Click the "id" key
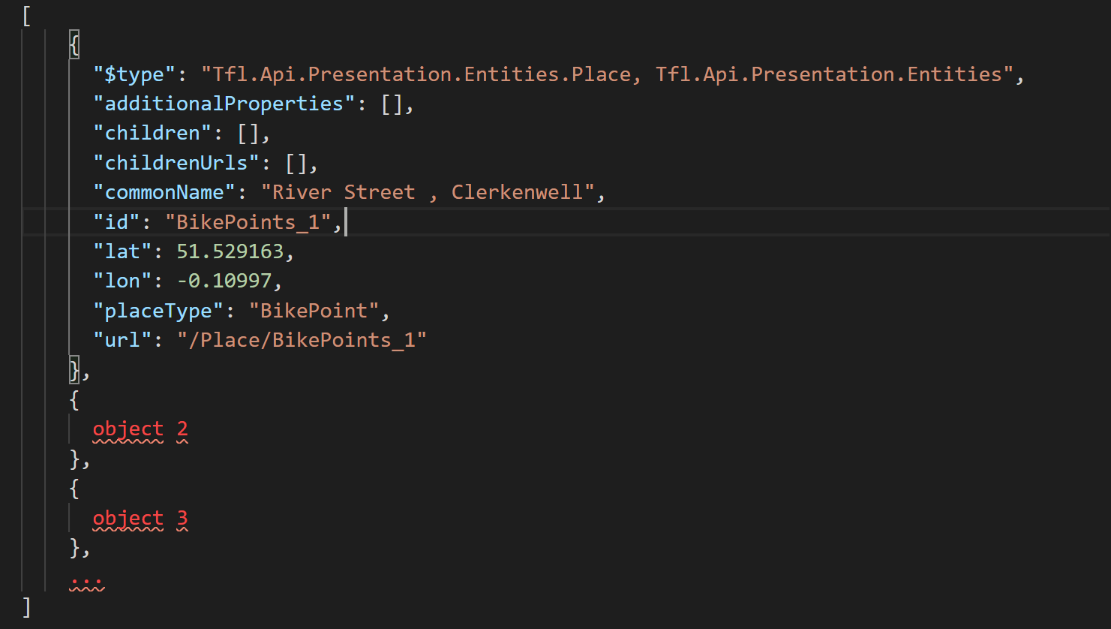Screen dimensions: 1111x629 click(x=116, y=222)
